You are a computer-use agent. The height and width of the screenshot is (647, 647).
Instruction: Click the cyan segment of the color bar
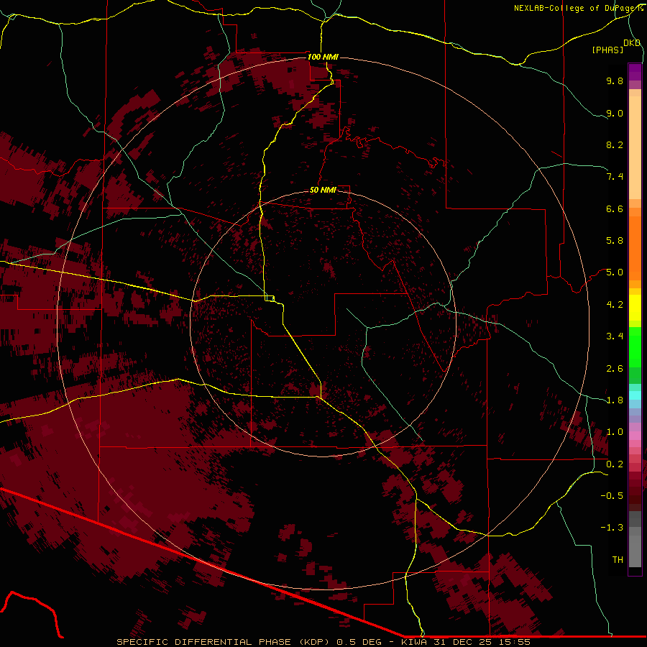point(635,395)
